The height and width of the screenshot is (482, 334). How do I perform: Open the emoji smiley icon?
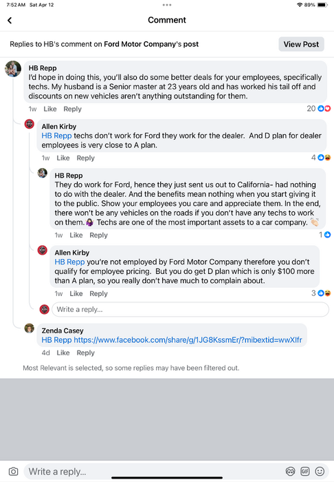tap(320, 471)
